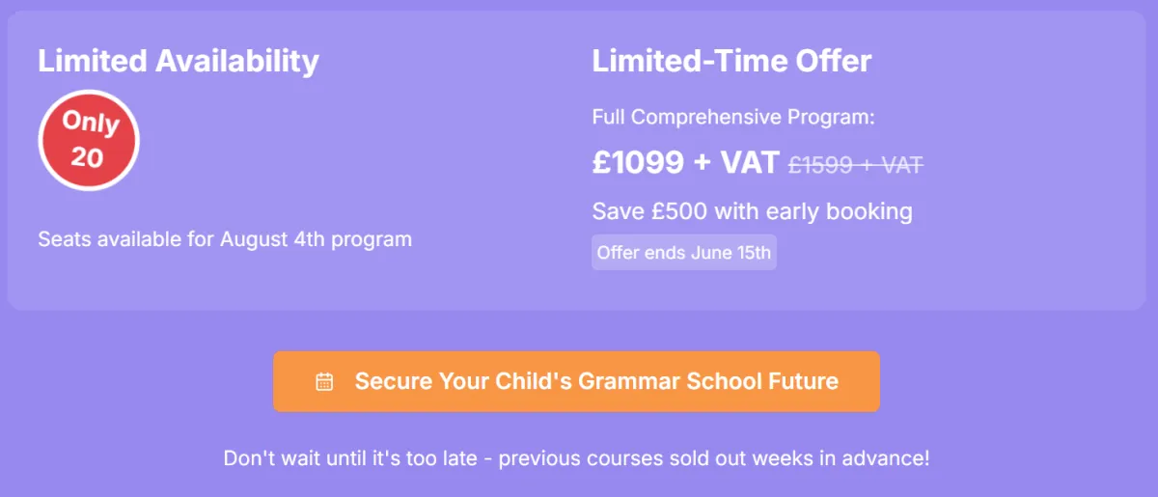Click the red Only 20 seats badge
The width and height of the screenshot is (1158, 497).
click(89, 140)
